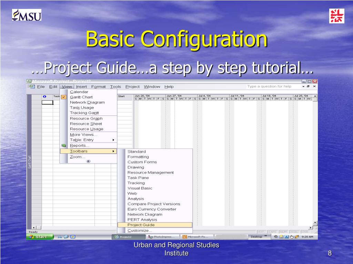
Task: Switch to Microsoft PowerPoint taskbar button
Action: pyautogui.click(x=198, y=237)
